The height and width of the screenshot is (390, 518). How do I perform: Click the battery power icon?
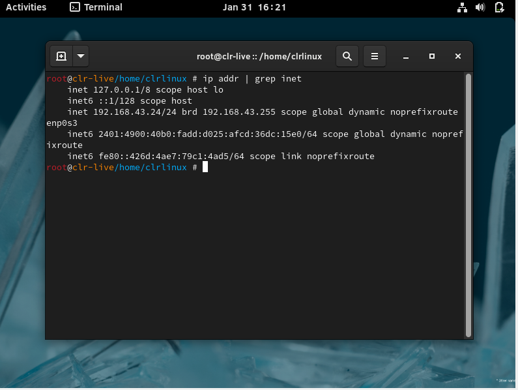[x=500, y=7]
